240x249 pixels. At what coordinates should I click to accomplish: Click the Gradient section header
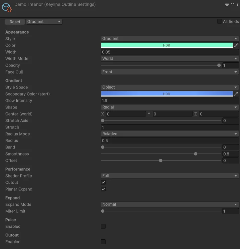click(x=14, y=81)
